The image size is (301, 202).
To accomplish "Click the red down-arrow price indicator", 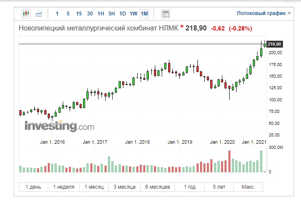I will (182, 28).
